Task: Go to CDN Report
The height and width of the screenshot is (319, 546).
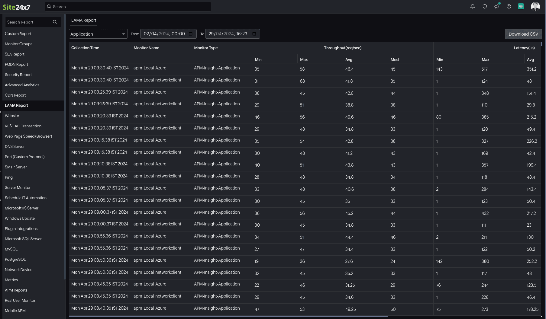Action: coord(15,95)
